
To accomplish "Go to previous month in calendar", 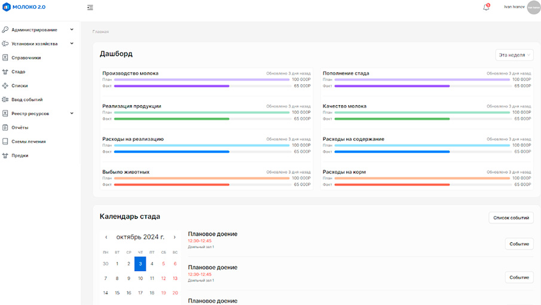I will (x=106, y=237).
